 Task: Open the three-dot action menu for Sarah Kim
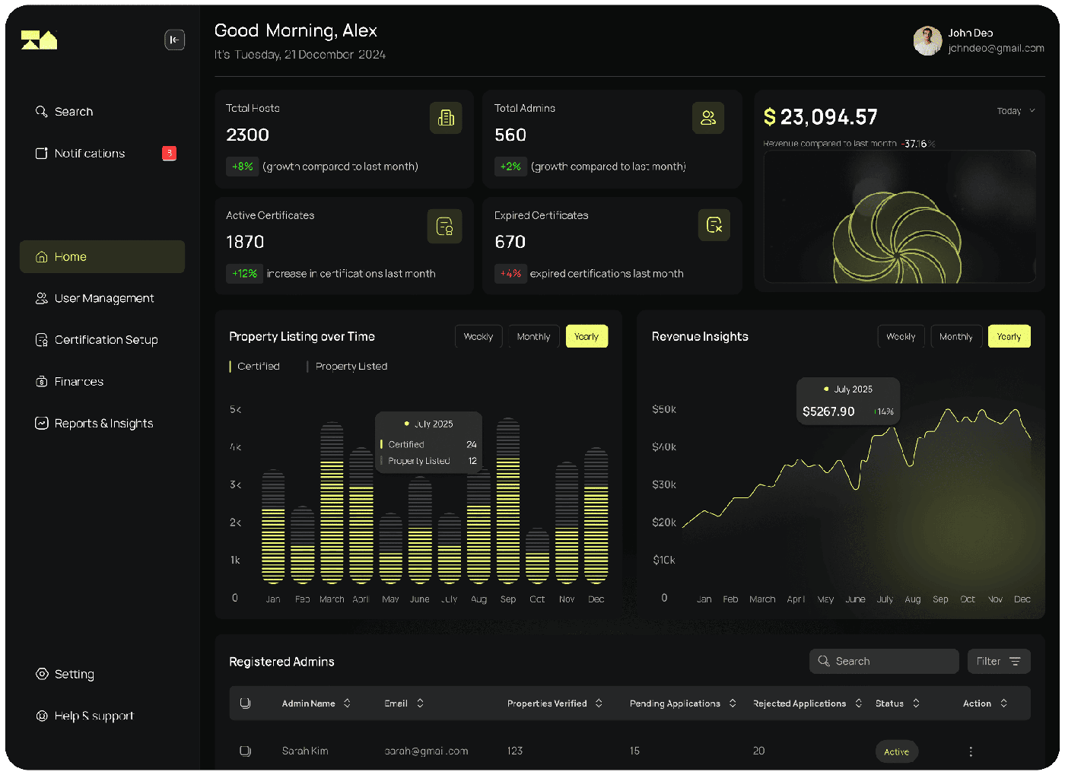(971, 751)
